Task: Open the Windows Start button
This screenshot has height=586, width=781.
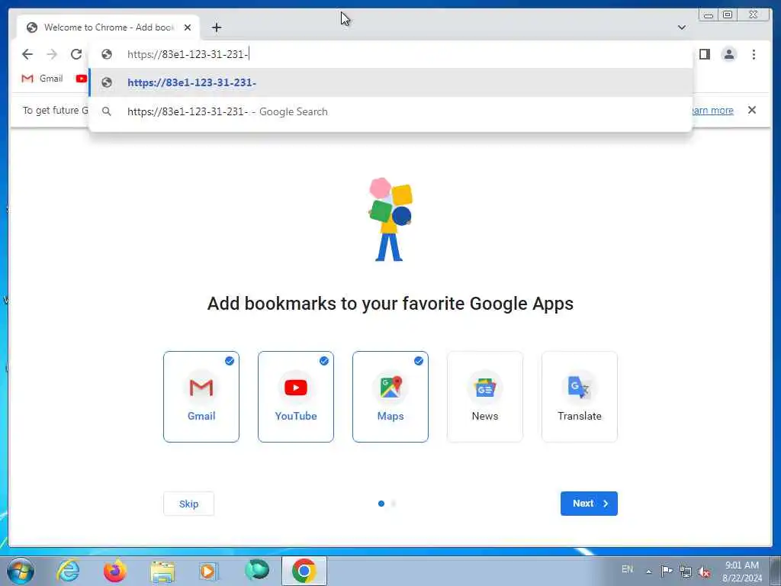Action: (21, 571)
